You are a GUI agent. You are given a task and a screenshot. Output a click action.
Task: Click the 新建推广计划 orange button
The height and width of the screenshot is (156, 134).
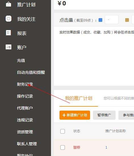tap(75, 115)
